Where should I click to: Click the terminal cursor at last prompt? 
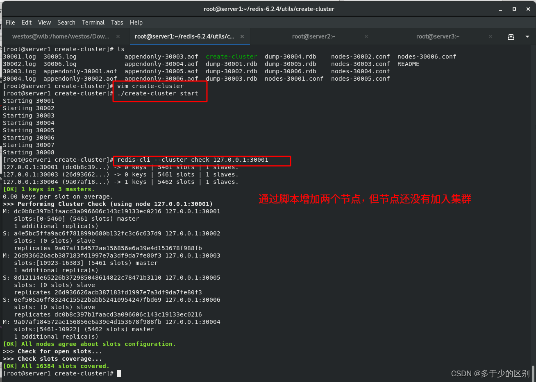click(119, 373)
